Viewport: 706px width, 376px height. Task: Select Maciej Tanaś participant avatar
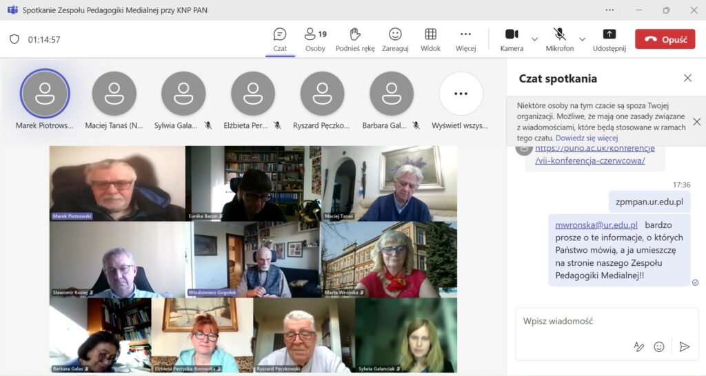coord(114,94)
